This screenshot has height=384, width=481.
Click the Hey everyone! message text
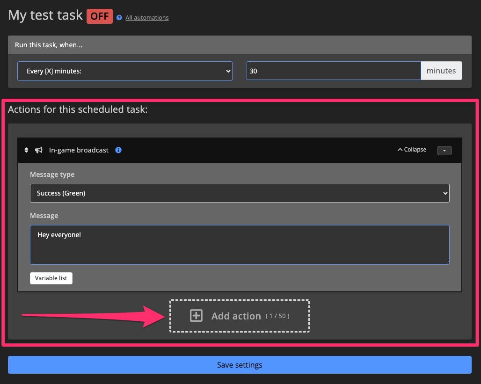[59, 234]
